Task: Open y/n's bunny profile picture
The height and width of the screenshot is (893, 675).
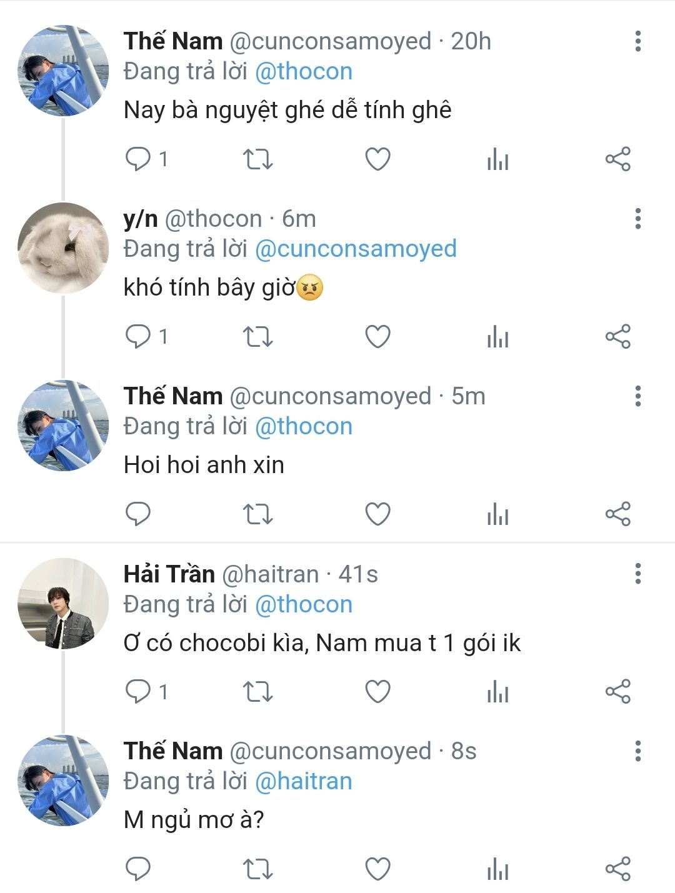Action: point(63,248)
